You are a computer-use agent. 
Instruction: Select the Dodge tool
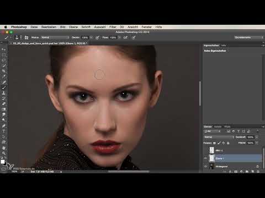(3, 120)
